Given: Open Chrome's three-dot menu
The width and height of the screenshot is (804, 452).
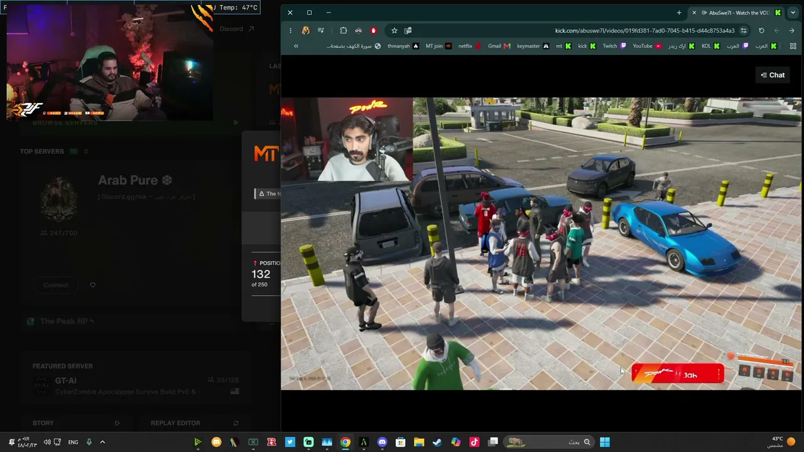Looking at the screenshot, I should click(x=290, y=30).
